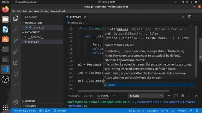Open Attività activities overview

pyautogui.click(x=5, y=2)
